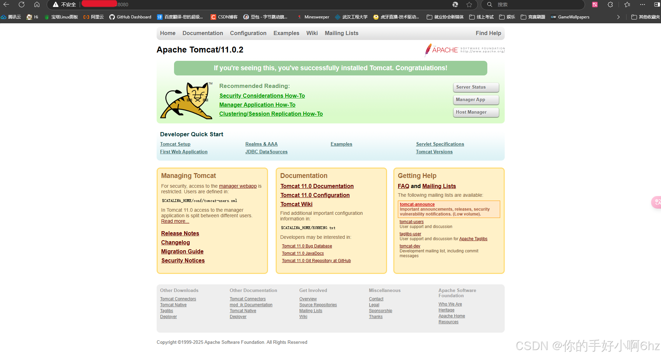The height and width of the screenshot is (357, 661).
Task: Show more bookmarks chevron
Action: 618,17
